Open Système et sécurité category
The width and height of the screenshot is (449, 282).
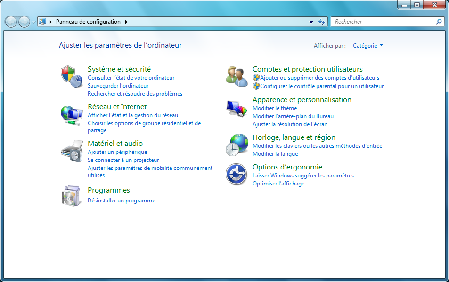(119, 69)
